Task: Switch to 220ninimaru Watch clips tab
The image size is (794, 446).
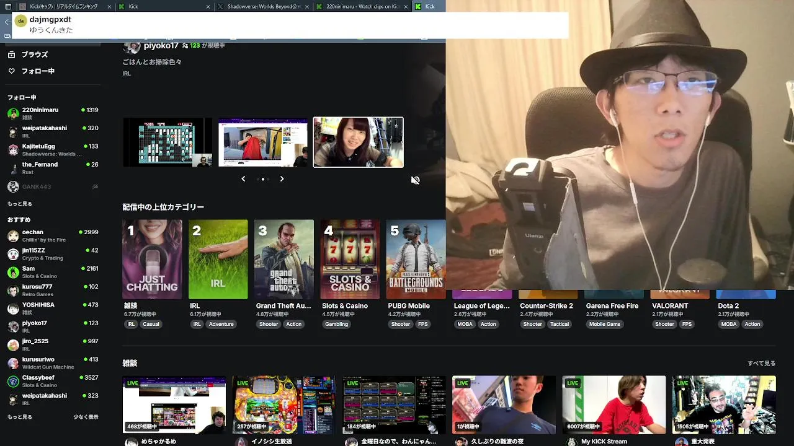Action: [362, 6]
